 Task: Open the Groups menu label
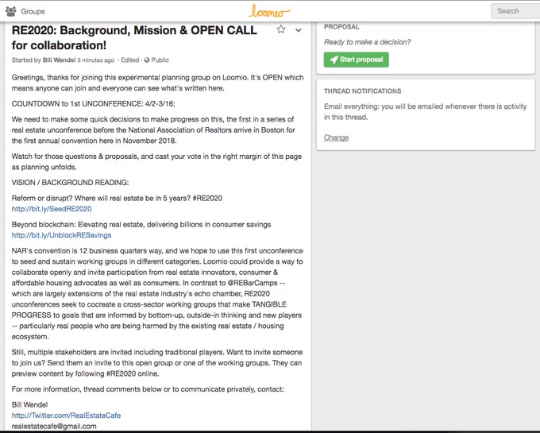[x=33, y=11]
